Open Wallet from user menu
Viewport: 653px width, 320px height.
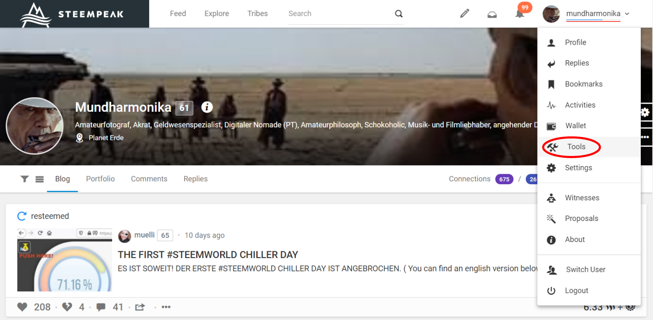click(x=589, y=126)
